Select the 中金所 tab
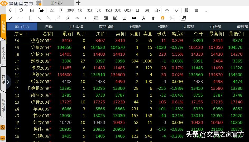The image size is (249, 142). pyautogui.click(x=216, y=27)
